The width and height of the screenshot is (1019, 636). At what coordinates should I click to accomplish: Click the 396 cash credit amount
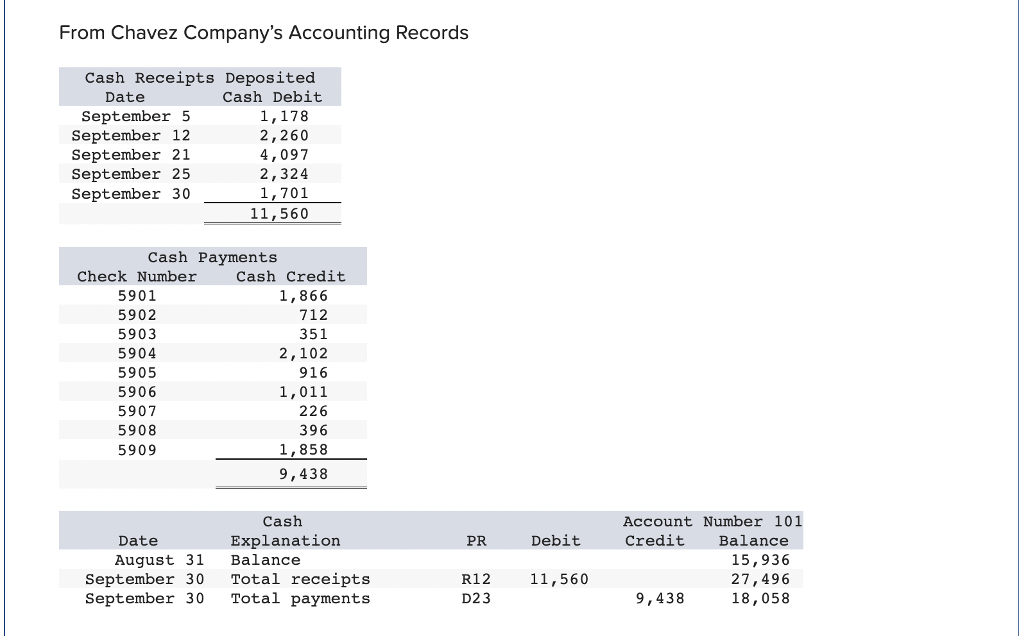pos(313,430)
